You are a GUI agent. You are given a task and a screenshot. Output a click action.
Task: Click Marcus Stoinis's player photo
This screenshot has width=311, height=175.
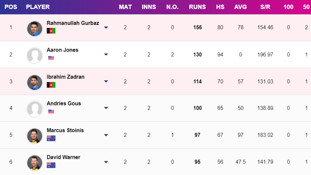point(34,136)
